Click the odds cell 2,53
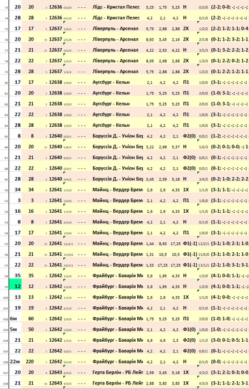 (163, 50)
